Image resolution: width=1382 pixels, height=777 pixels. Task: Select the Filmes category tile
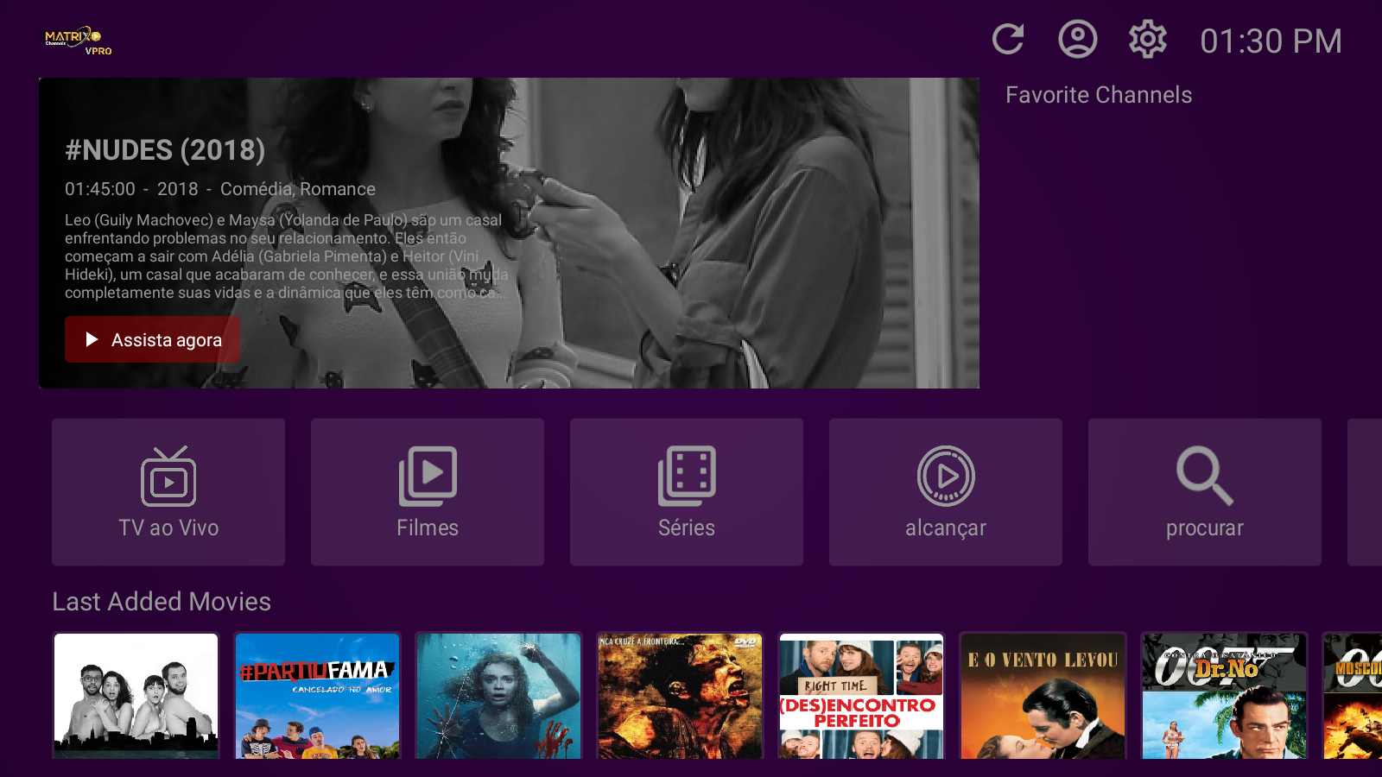(x=428, y=492)
